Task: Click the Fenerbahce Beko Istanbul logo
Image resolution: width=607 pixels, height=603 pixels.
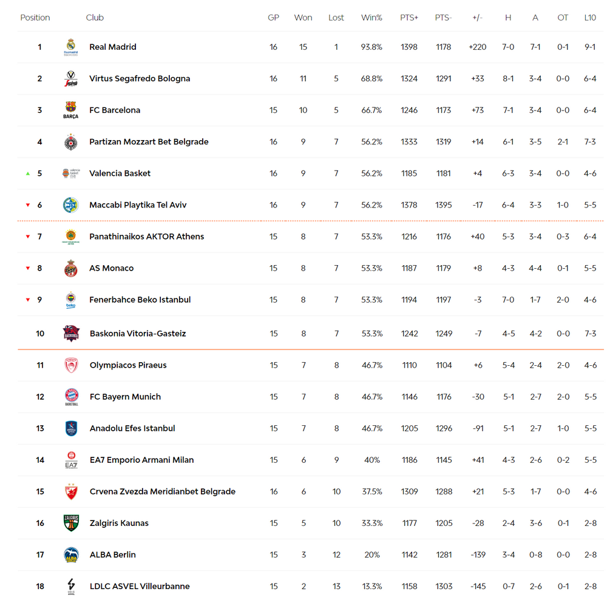Action: pos(71,300)
